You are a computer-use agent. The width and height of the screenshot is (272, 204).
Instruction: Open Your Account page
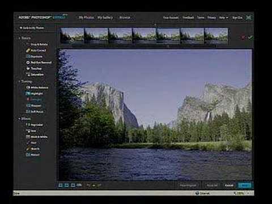(x=171, y=18)
